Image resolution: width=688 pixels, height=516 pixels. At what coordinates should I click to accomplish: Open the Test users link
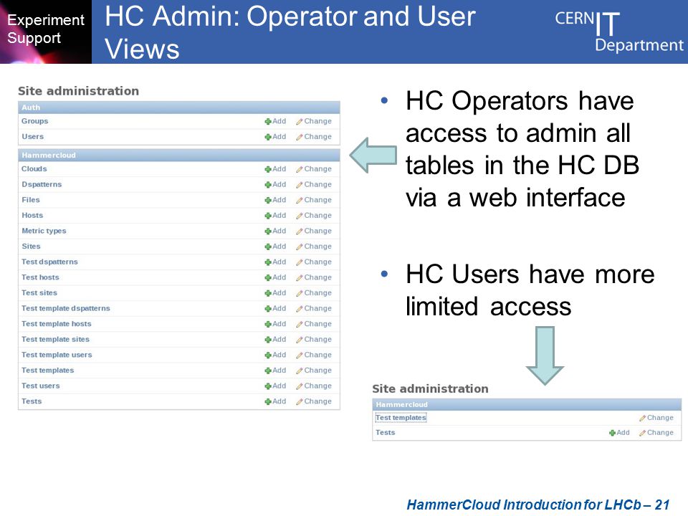[41, 386]
